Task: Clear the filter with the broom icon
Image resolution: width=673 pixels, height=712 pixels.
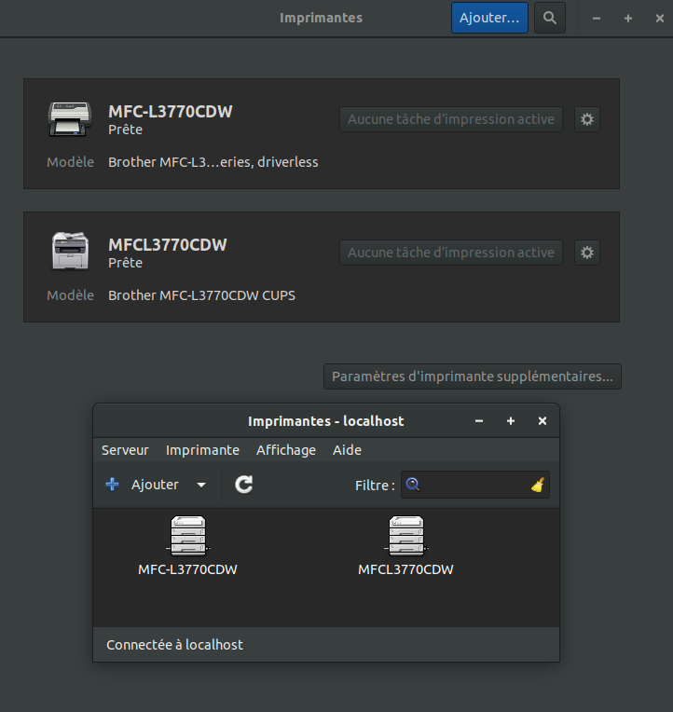Action: (x=538, y=485)
